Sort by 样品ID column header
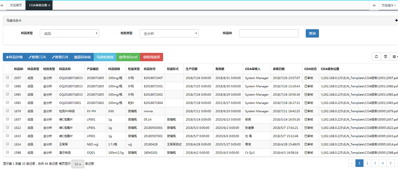The width and height of the screenshot is (398, 170). tap(19, 69)
